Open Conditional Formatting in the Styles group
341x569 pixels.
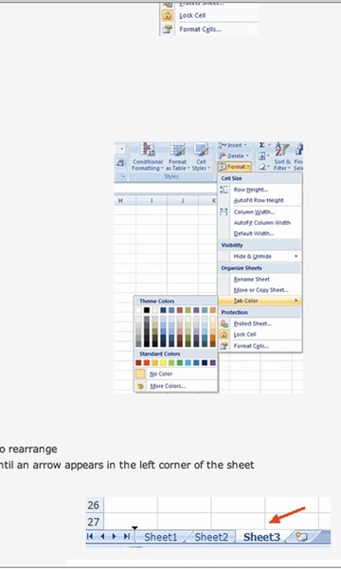pyautogui.click(x=147, y=156)
